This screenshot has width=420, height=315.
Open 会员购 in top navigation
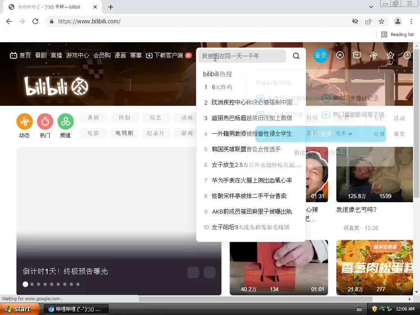pos(102,55)
